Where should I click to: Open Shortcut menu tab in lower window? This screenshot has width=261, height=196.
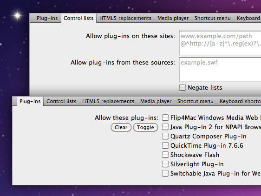pos(196,101)
